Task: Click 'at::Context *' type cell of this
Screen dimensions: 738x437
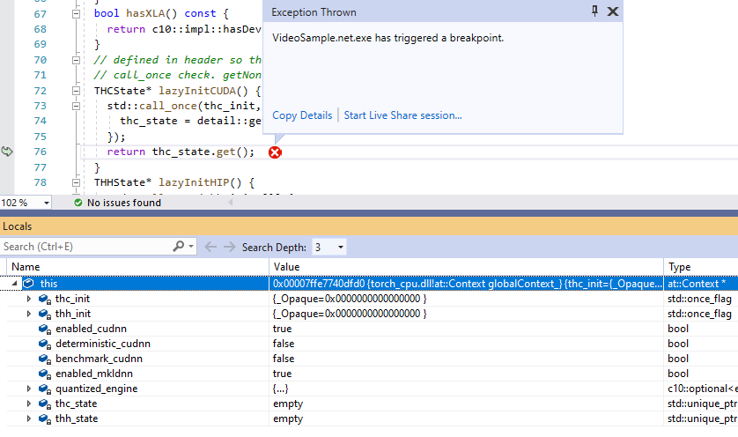Action: (697, 284)
